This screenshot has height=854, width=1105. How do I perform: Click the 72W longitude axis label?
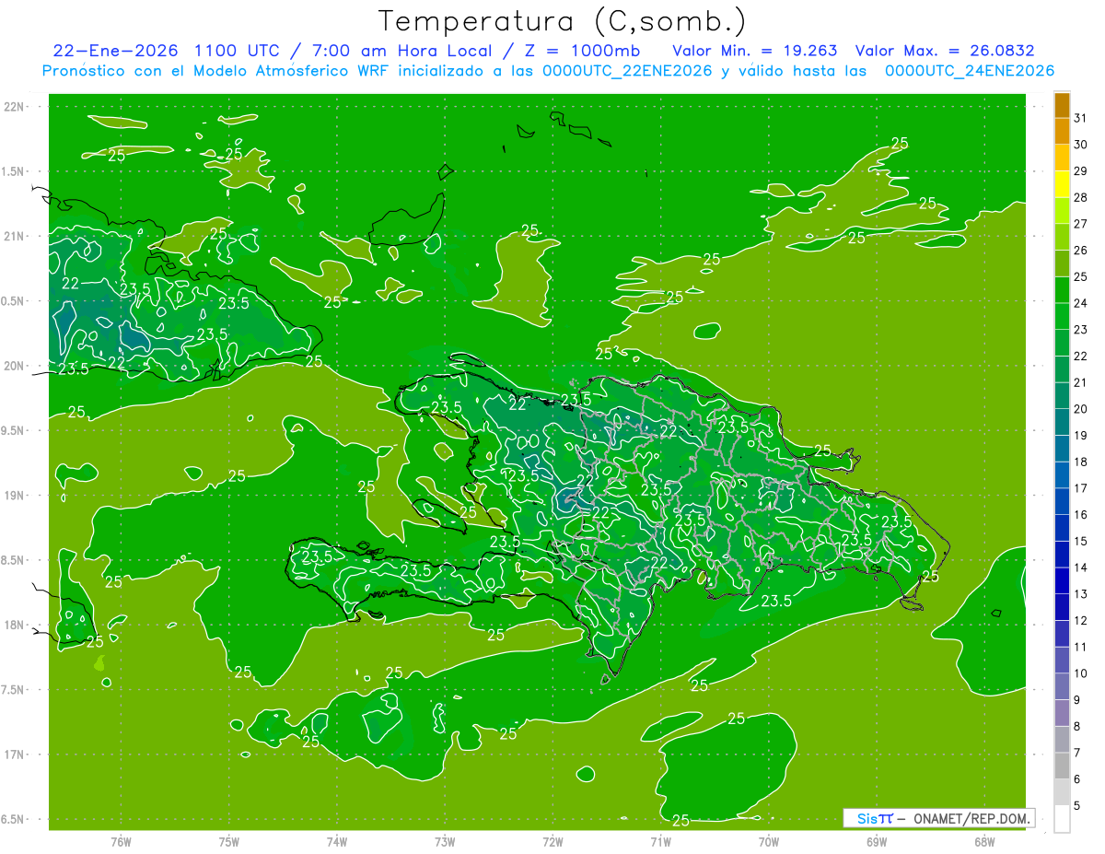pyautogui.click(x=552, y=841)
